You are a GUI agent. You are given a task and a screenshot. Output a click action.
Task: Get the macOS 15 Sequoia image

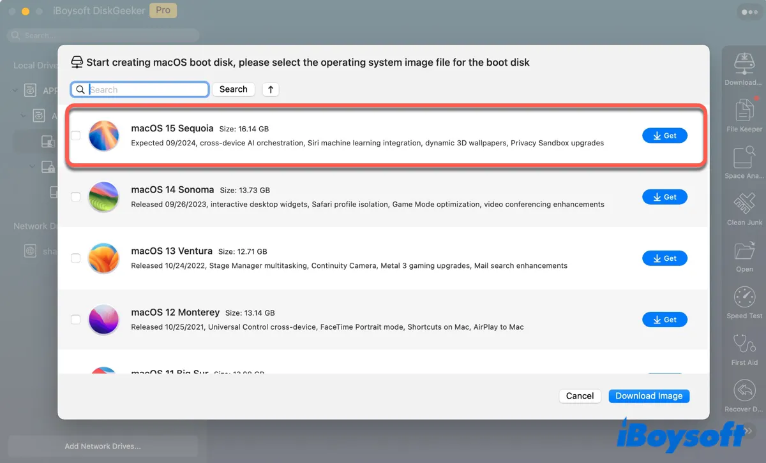[665, 135]
